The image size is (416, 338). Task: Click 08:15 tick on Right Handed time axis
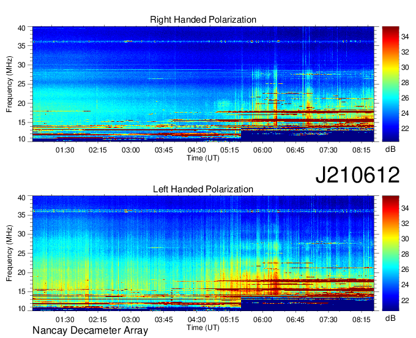[362, 150]
